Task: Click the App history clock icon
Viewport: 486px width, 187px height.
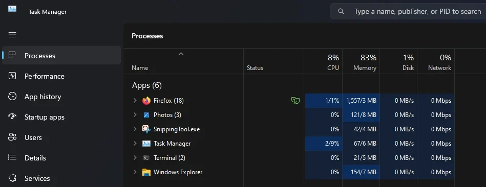Action: (x=12, y=96)
